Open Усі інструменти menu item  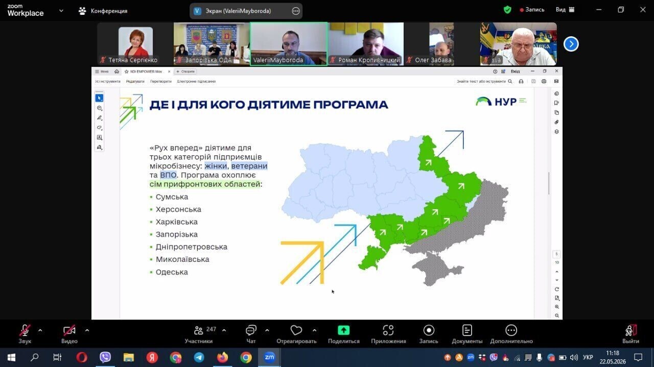tap(108, 81)
